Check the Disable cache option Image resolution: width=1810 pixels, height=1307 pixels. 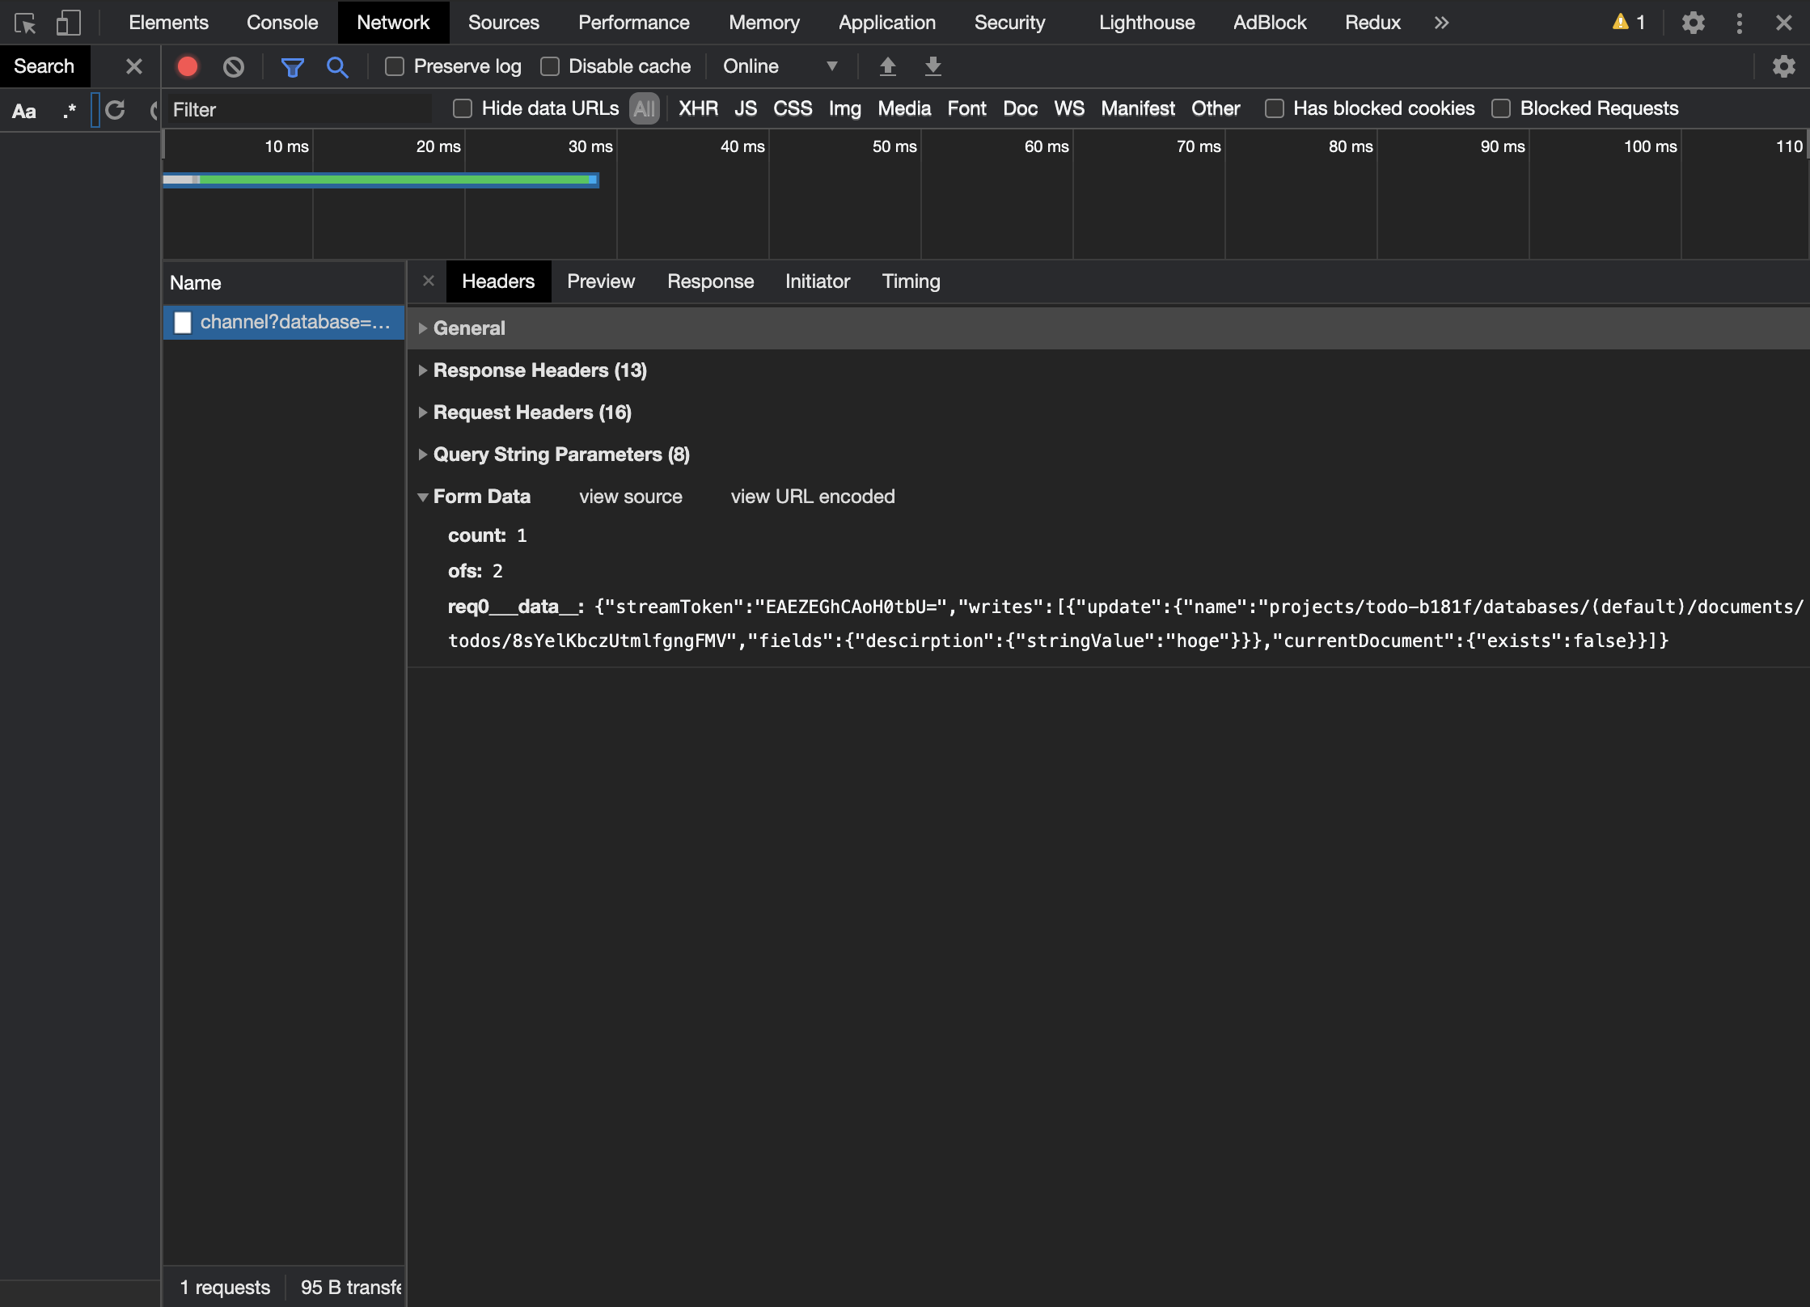pyautogui.click(x=550, y=66)
